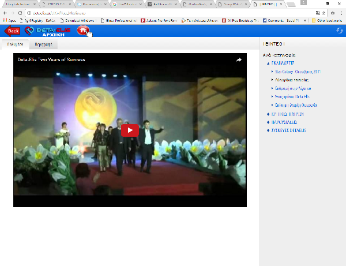Open the third video link in category list
Image resolution: width=346 pixels, height=266 pixels.
pyautogui.click(x=293, y=88)
